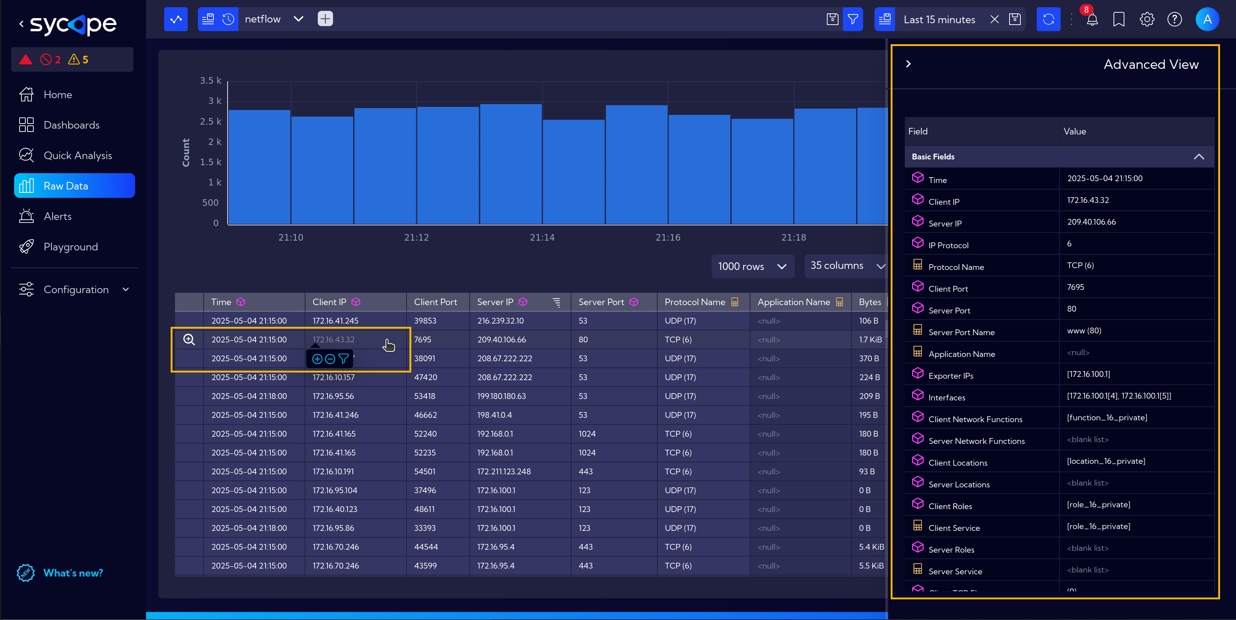Viewport: 1236px width, 620px height.
Task: Click the plus include-filter icon in popup
Action: pyautogui.click(x=317, y=359)
